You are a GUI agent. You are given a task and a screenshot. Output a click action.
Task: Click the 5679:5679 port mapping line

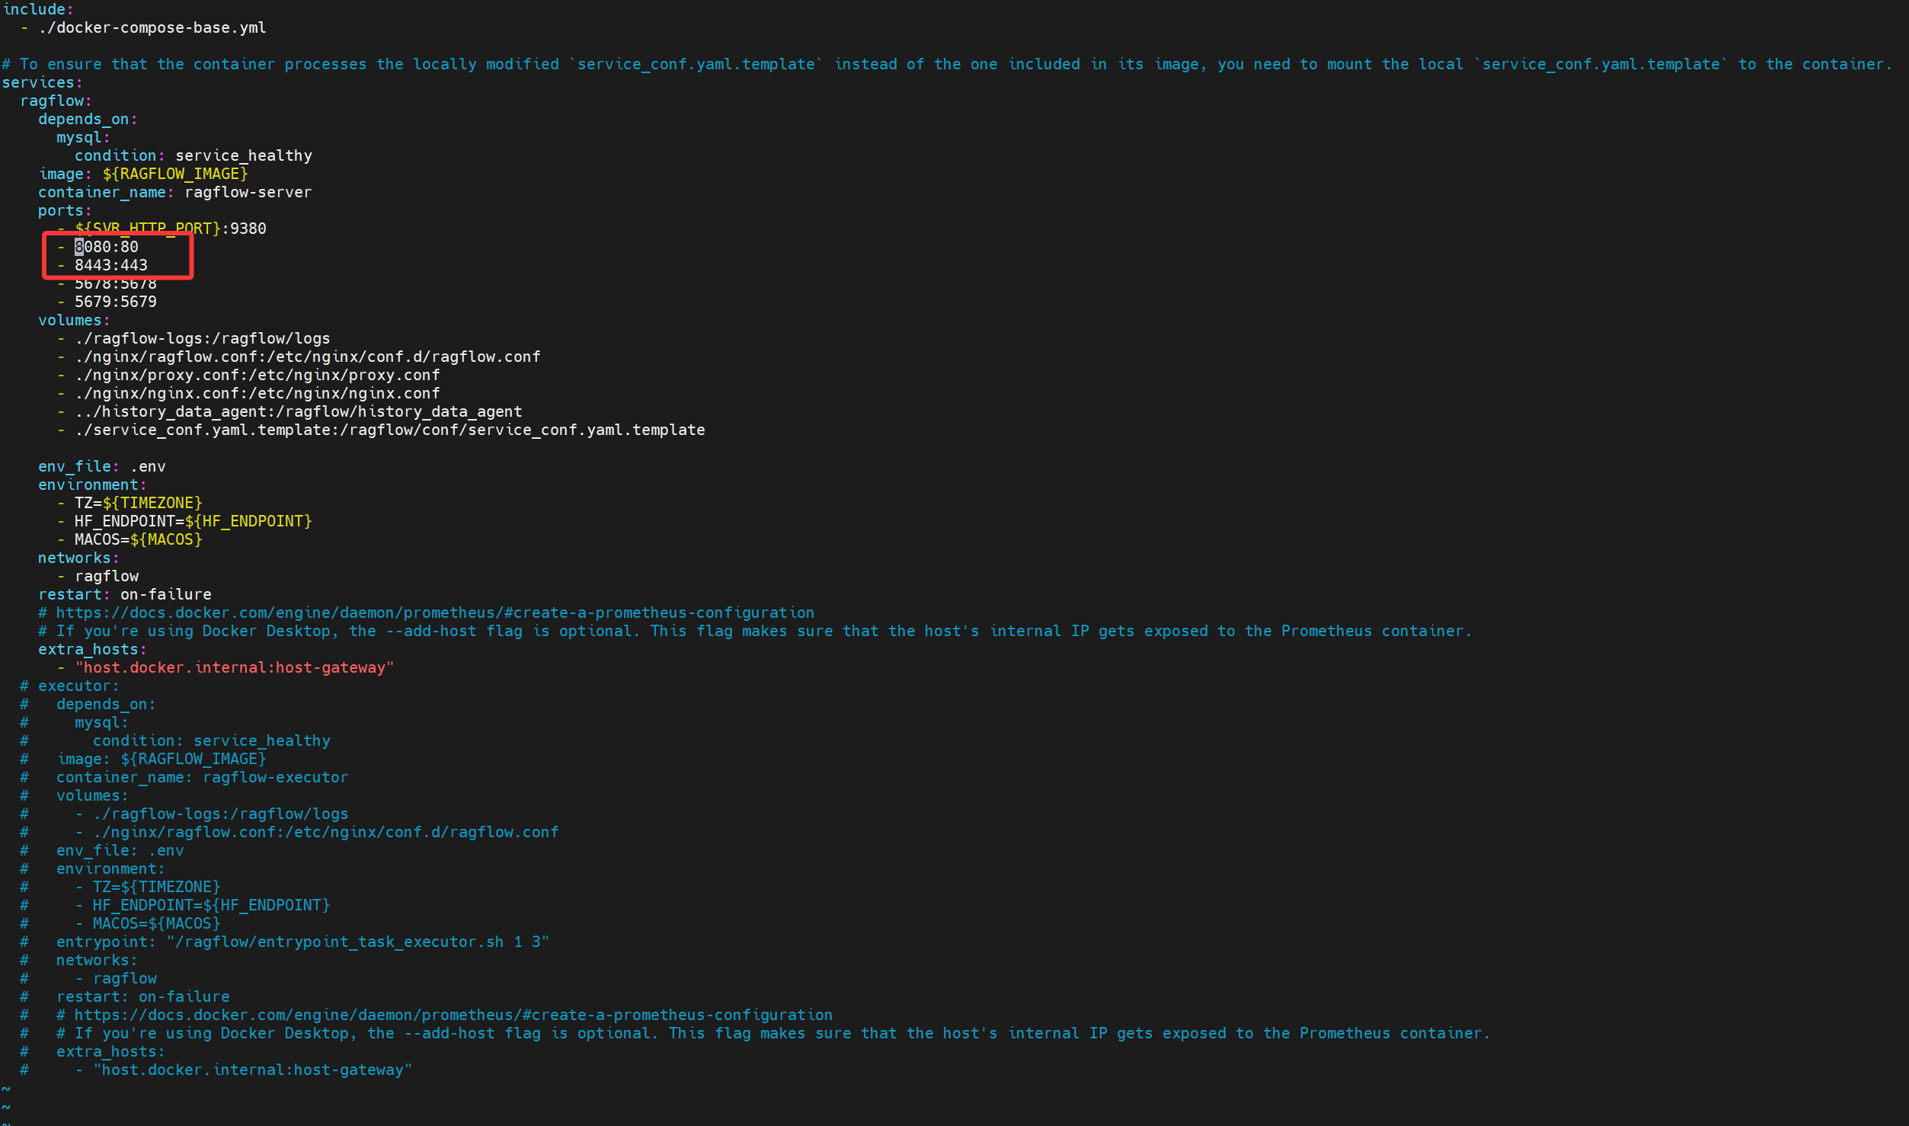click(115, 302)
